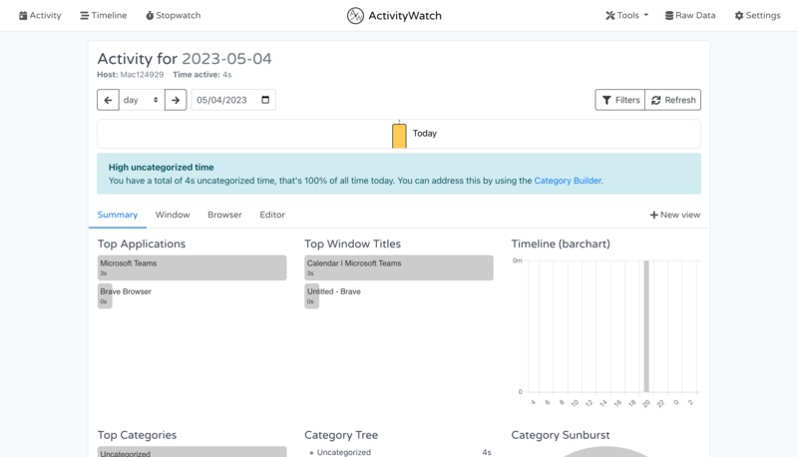Image resolution: width=798 pixels, height=457 pixels.
Task: Open the Filters options
Action: (x=619, y=100)
